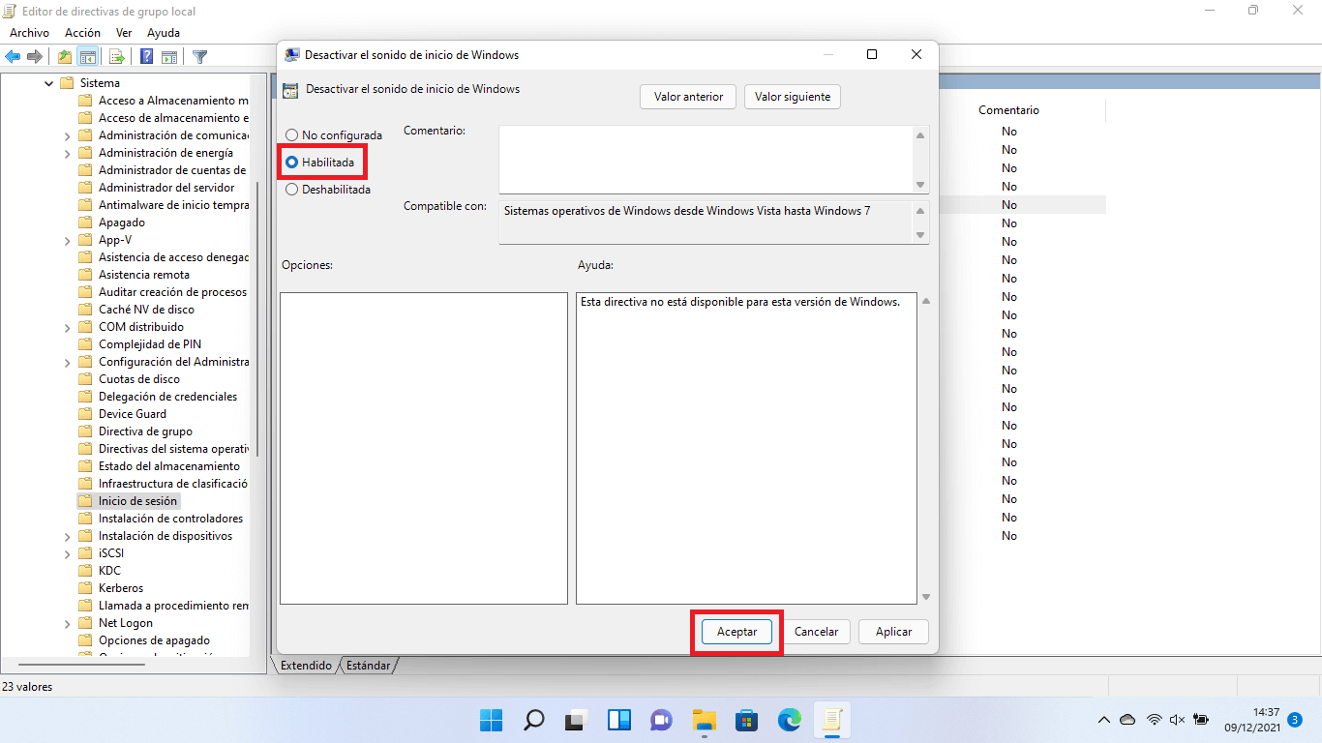Click the Aplicar button
The image size is (1322, 743).
pos(893,632)
